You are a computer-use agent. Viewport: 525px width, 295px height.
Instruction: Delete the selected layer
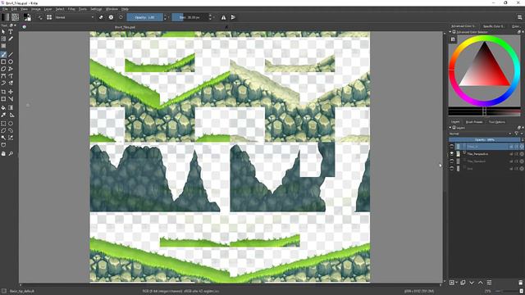coord(520,283)
